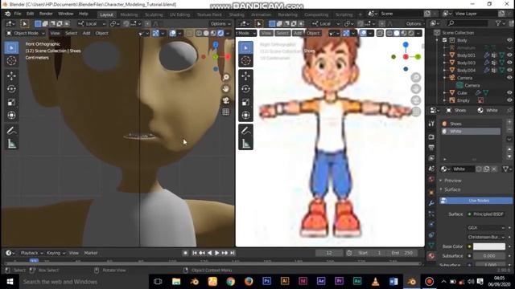Open the Window menu
The image size is (515, 289).
(x=66, y=14)
